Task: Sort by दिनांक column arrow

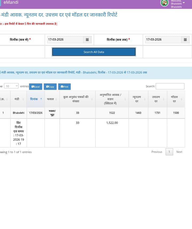Action: pyautogui.click(x=41, y=99)
